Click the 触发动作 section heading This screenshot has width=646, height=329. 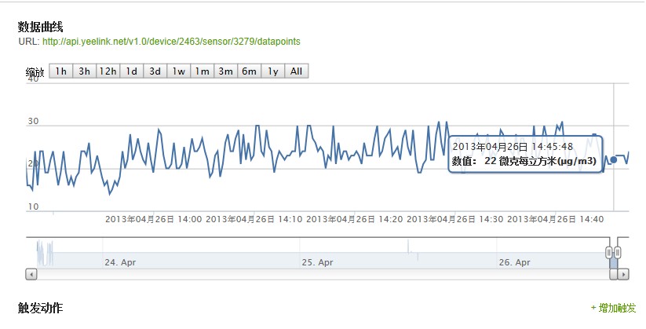point(40,308)
